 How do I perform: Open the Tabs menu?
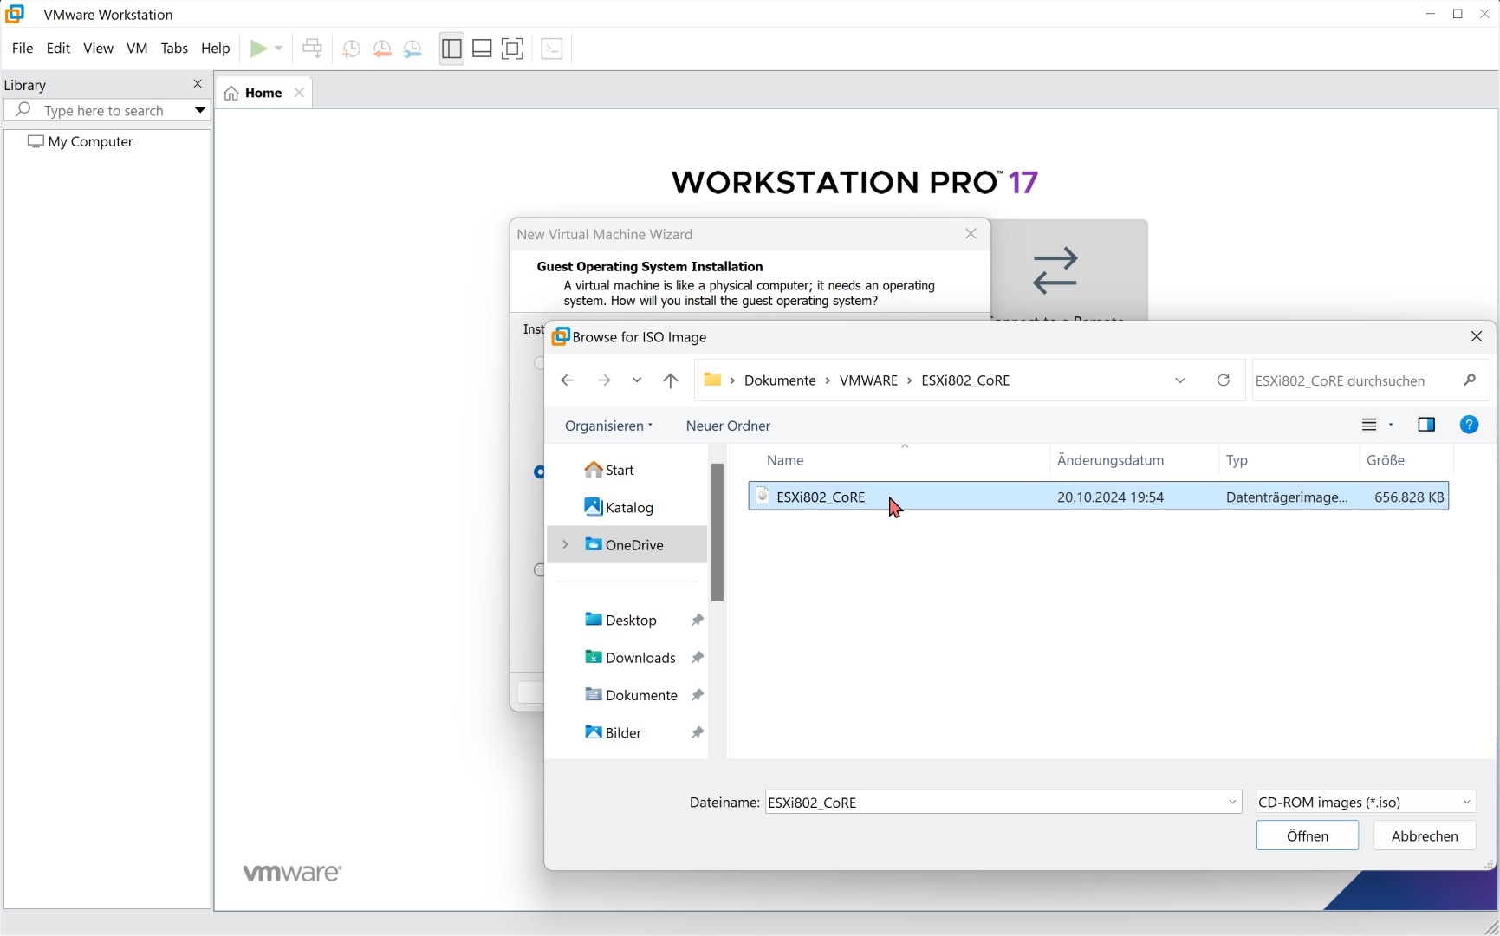point(174,49)
